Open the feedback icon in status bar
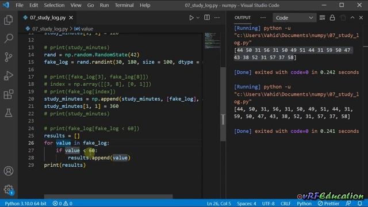 coord(348,204)
